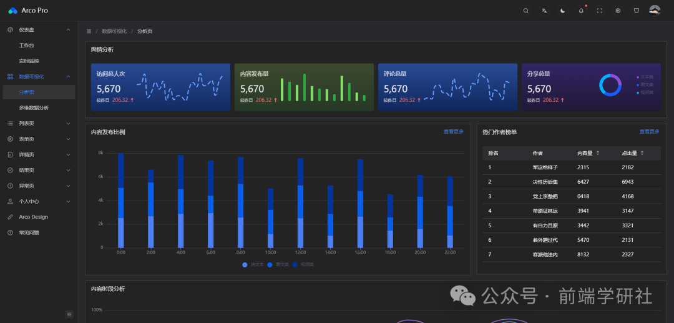Open page settings gear icon
The height and width of the screenshot is (323, 674).
pyautogui.click(x=618, y=11)
